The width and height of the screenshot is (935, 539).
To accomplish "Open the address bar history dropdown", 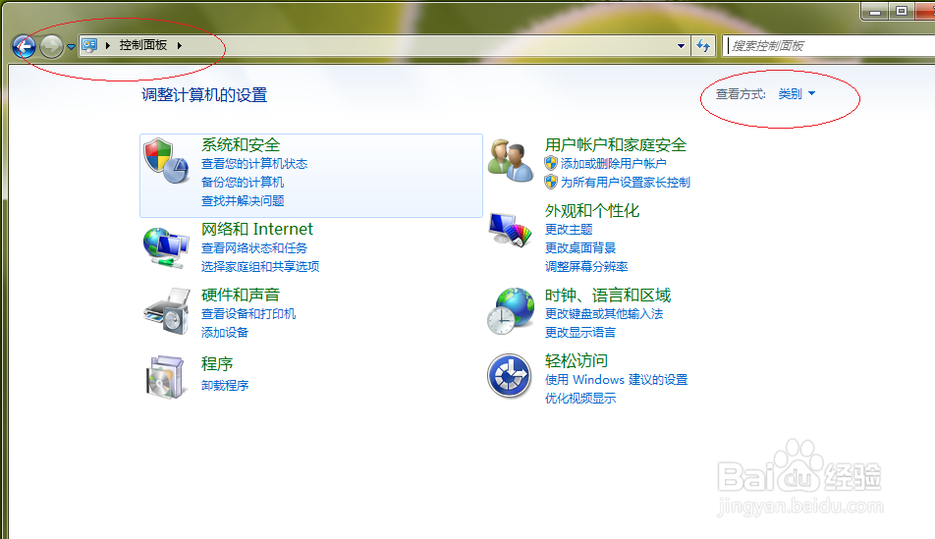I will (x=681, y=46).
